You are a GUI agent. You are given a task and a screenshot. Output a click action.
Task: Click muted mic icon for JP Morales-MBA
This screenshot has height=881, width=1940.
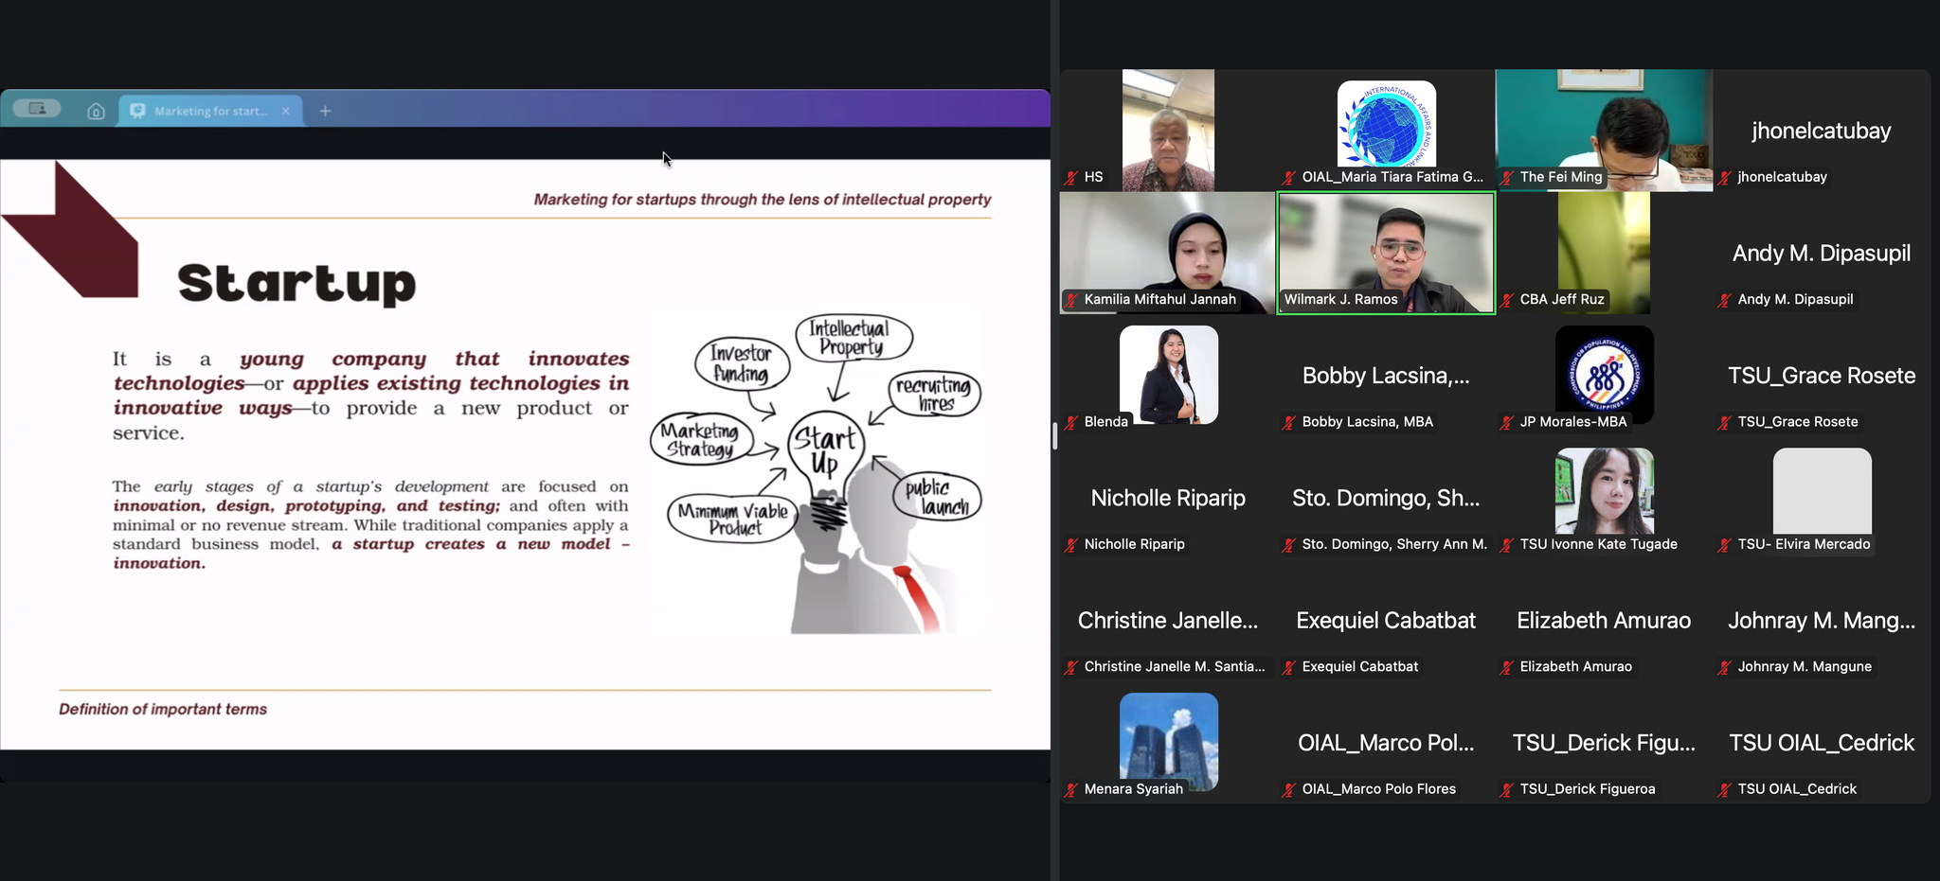[1507, 422]
